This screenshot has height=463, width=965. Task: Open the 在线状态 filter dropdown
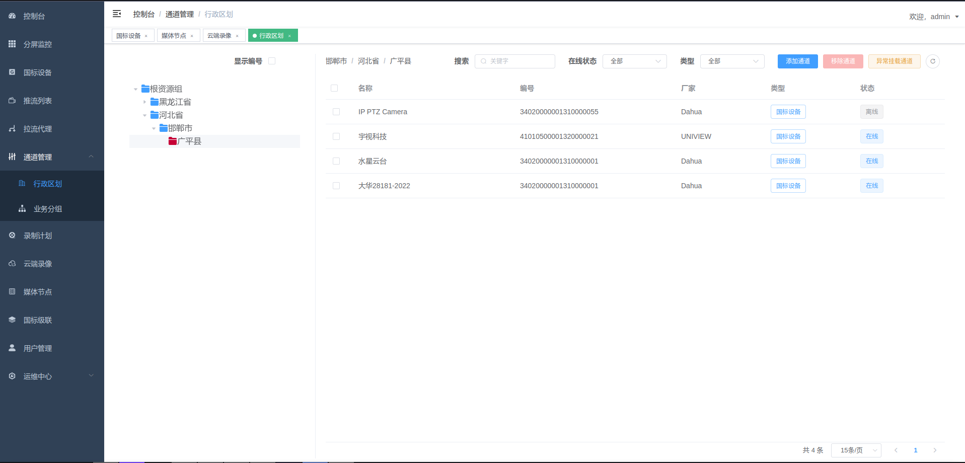[634, 61]
